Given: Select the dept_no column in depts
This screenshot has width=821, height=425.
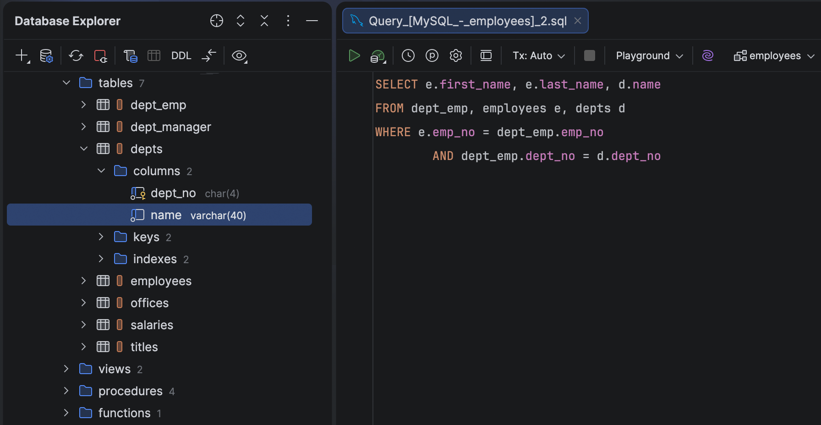Looking at the screenshot, I should click(x=173, y=193).
